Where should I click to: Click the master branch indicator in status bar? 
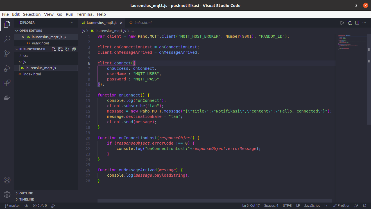click(12, 206)
